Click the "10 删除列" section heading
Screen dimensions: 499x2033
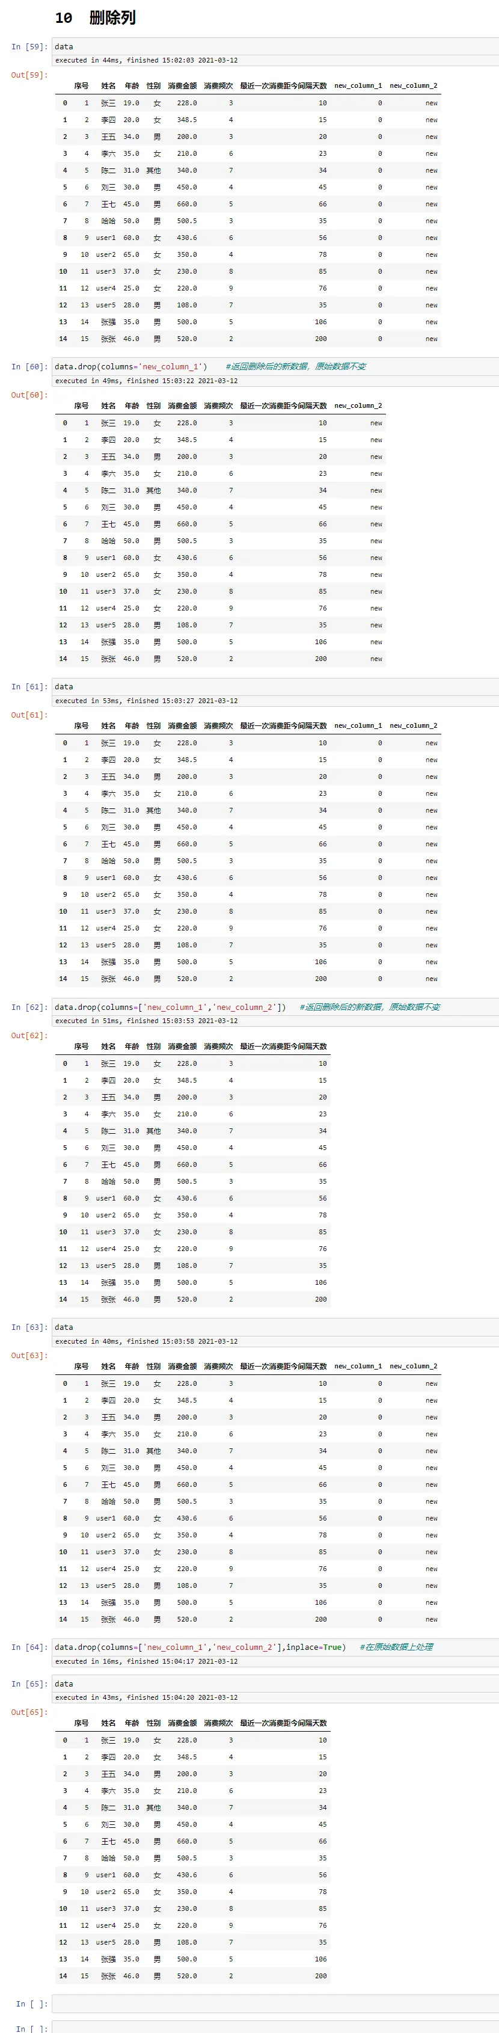click(94, 17)
